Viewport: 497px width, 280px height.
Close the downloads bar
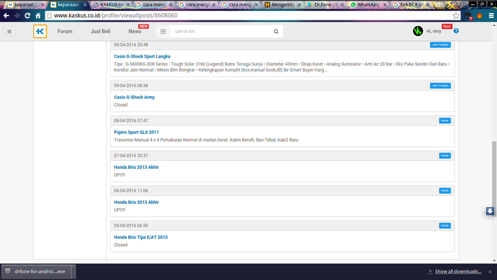pos(490,271)
